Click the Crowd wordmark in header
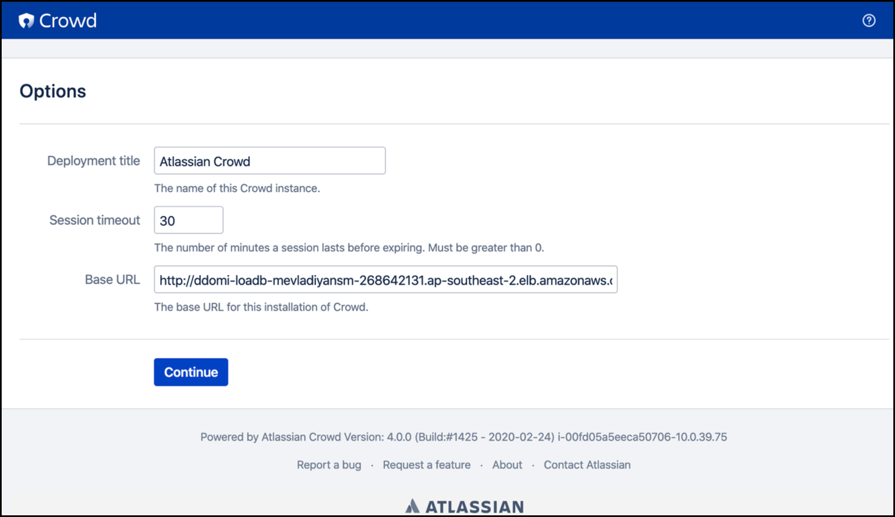Screen dimensions: 895x517 click(x=68, y=21)
